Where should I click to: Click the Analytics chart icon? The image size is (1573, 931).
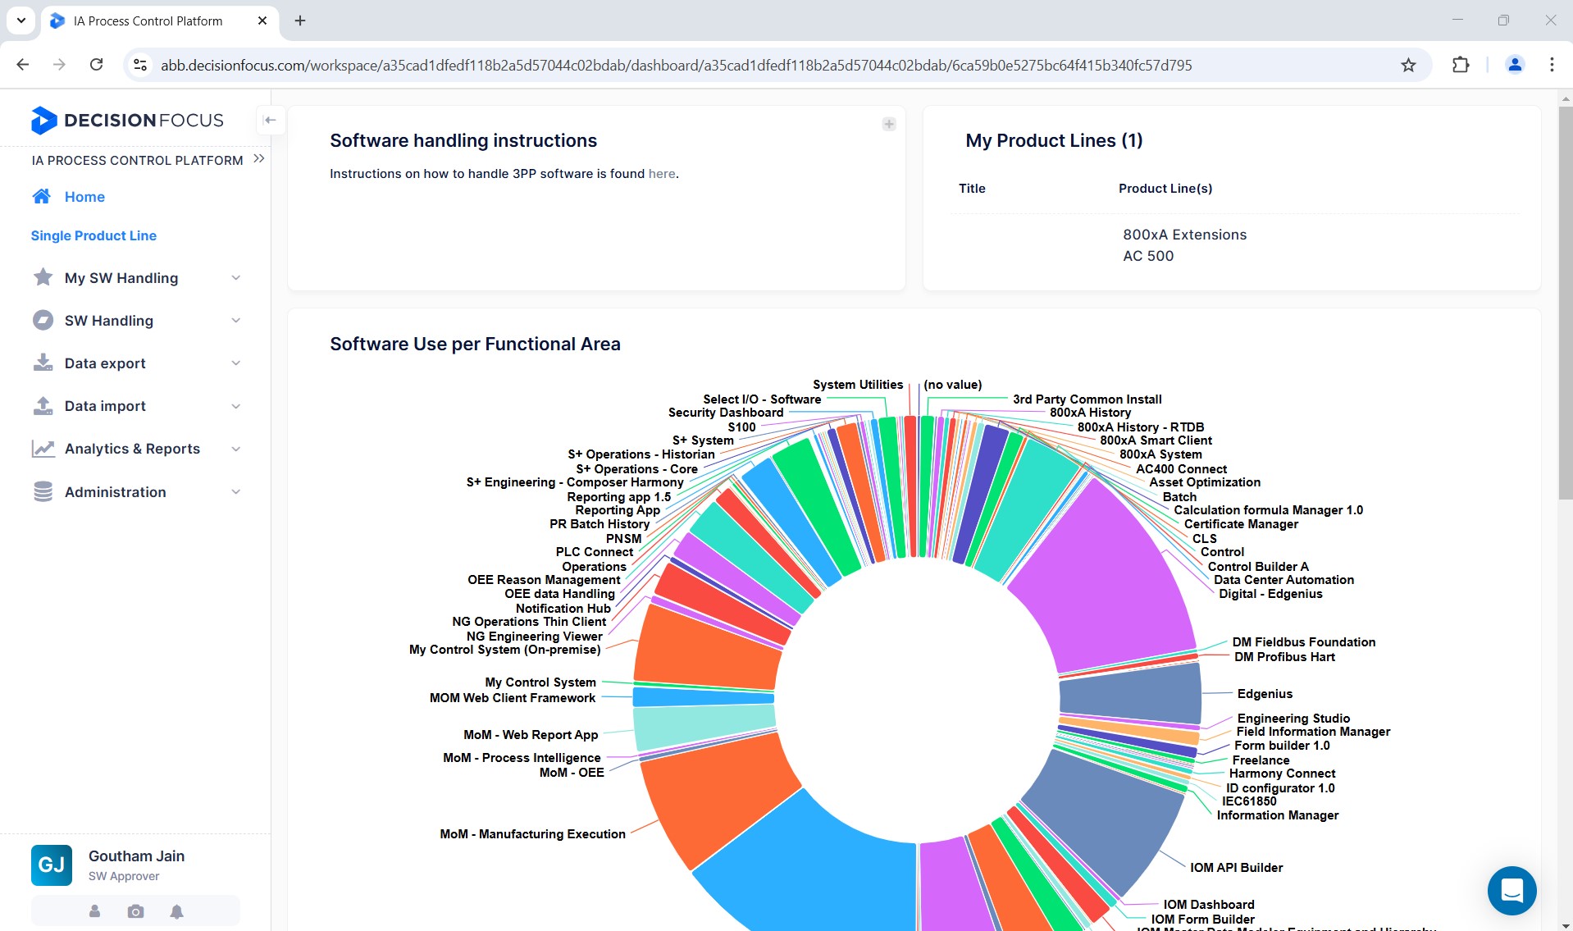[x=43, y=449]
